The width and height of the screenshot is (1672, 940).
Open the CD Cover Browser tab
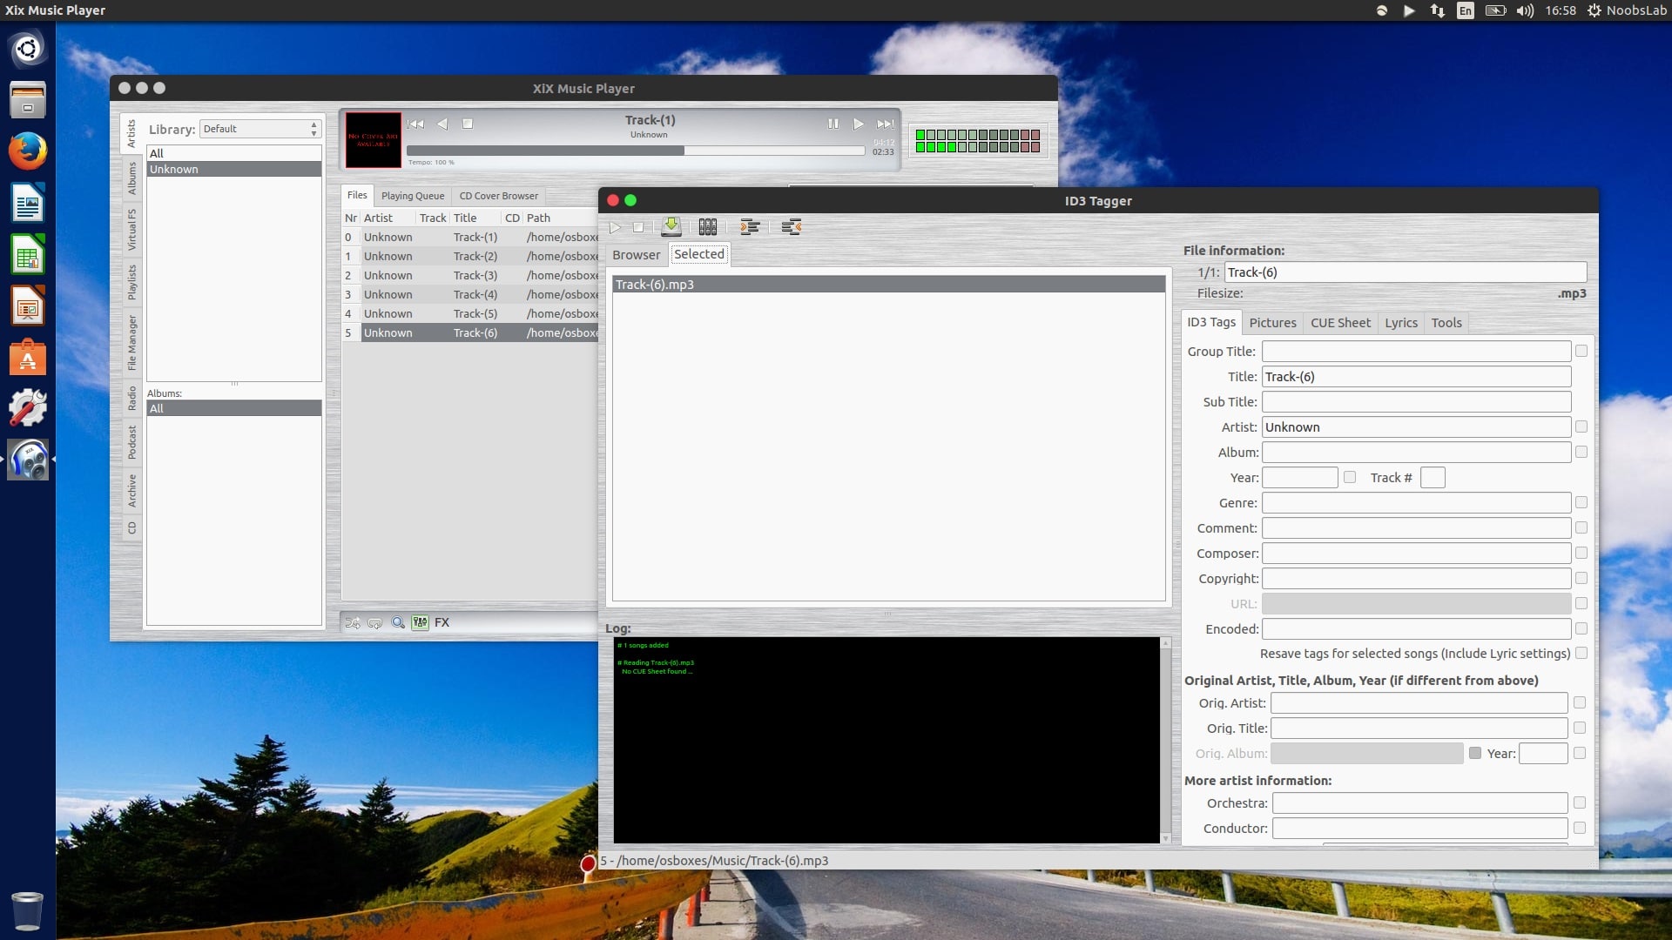pos(499,196)
